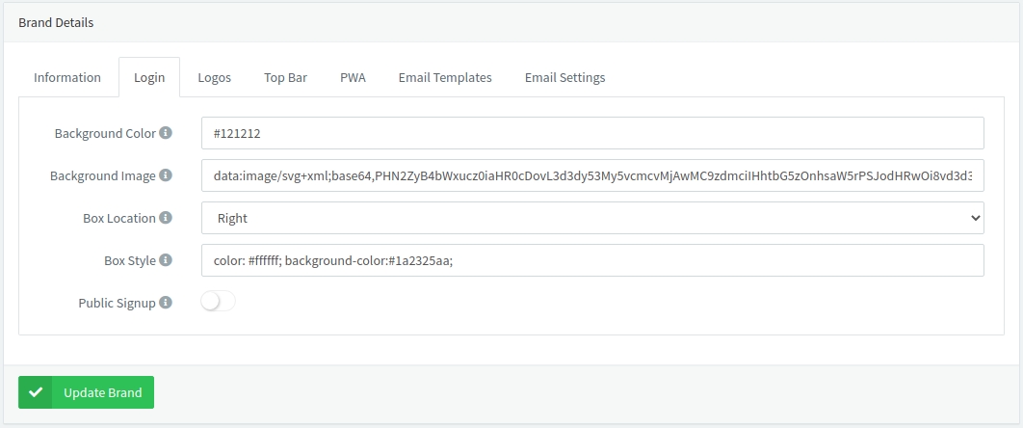This screenshot has width=1023, height=428.
Task: Click info icon next to Public Signup
Action: click(x=166, y=303)
